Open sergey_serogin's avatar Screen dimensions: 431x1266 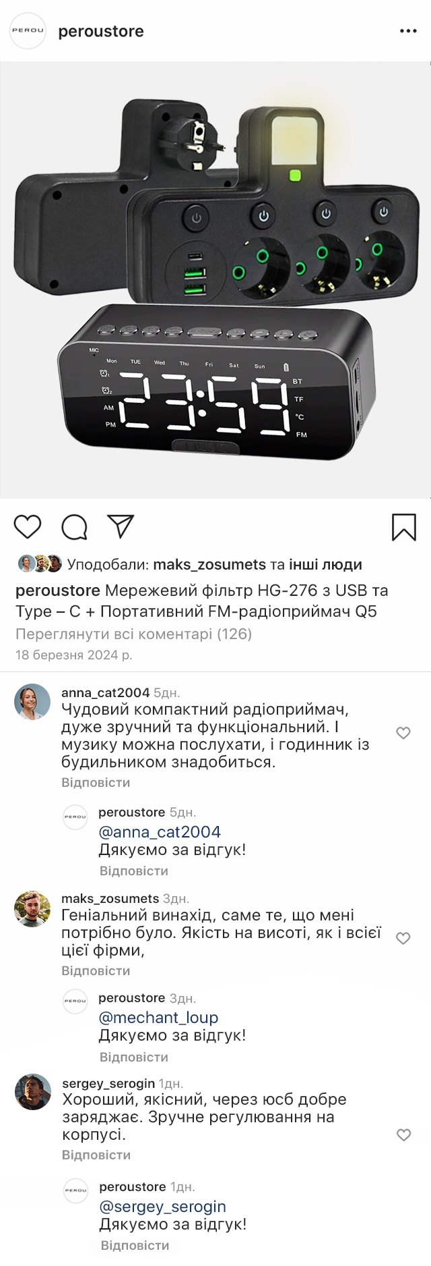click(x=33, y=1092)
